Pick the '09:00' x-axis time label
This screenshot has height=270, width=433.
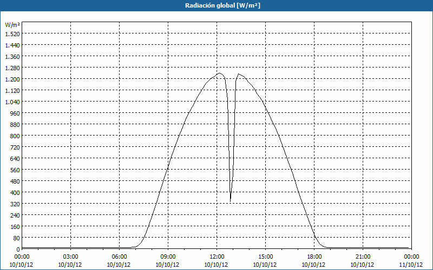coord(168,257)
